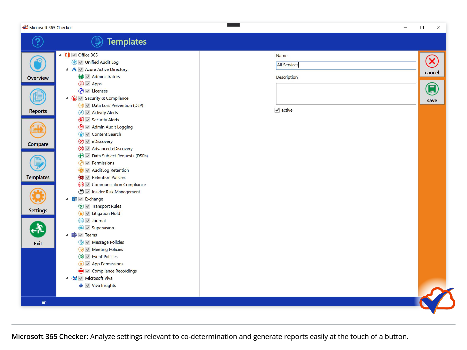Open the Settings section
This screenshot has height=350, width=467.
(38, 200)
